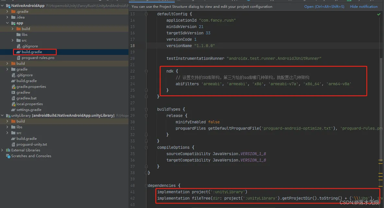Select the app module folder icon
This screenshot has width=384, height=208.
13,23
